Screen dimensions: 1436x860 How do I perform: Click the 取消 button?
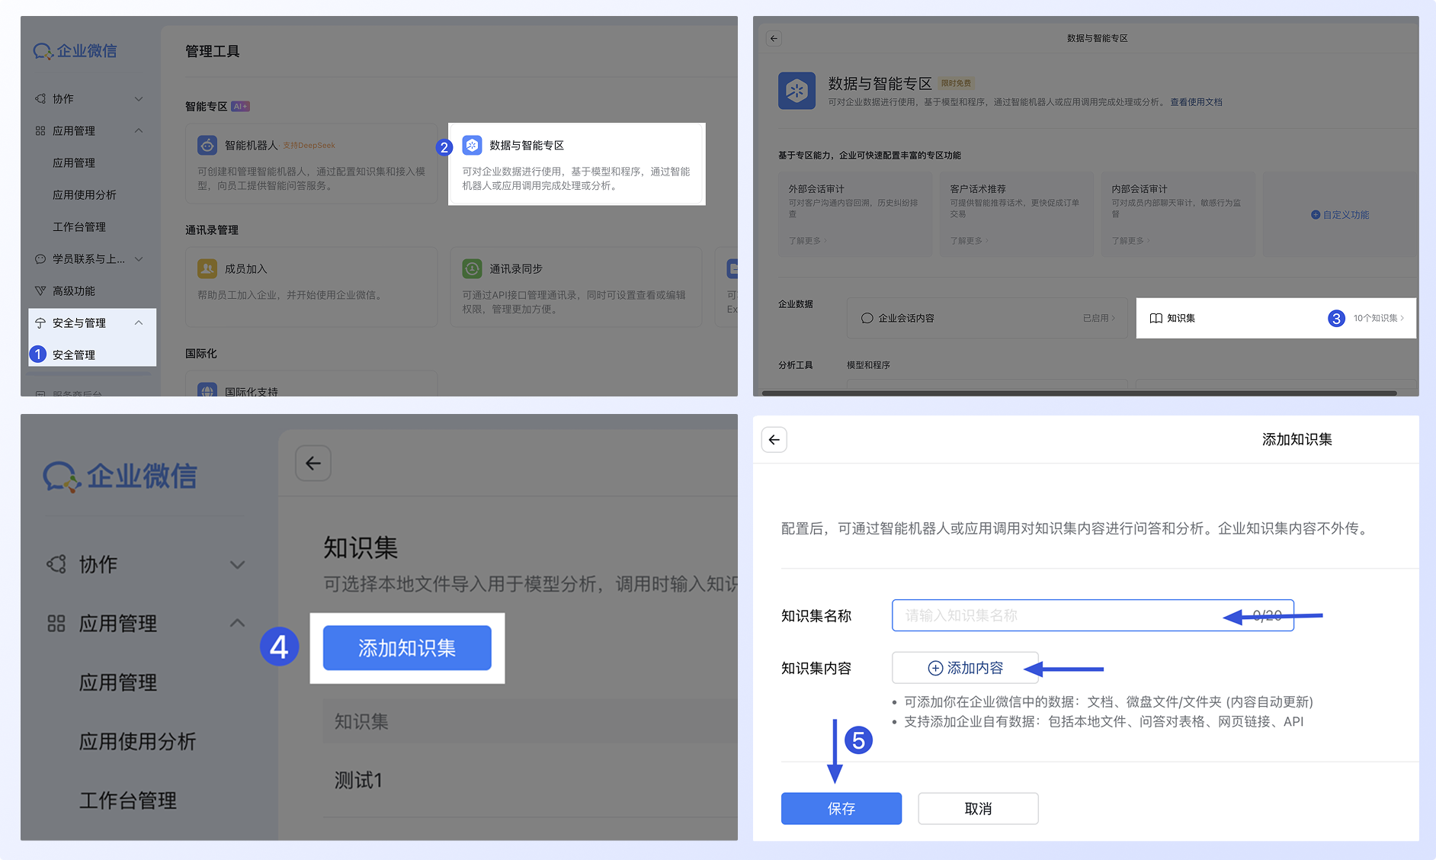click(x=978, y=808)
